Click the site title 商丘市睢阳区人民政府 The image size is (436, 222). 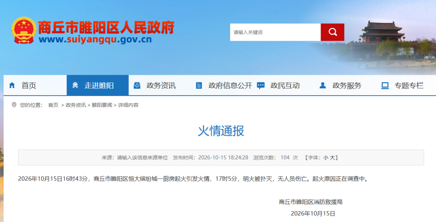point(106,27)
